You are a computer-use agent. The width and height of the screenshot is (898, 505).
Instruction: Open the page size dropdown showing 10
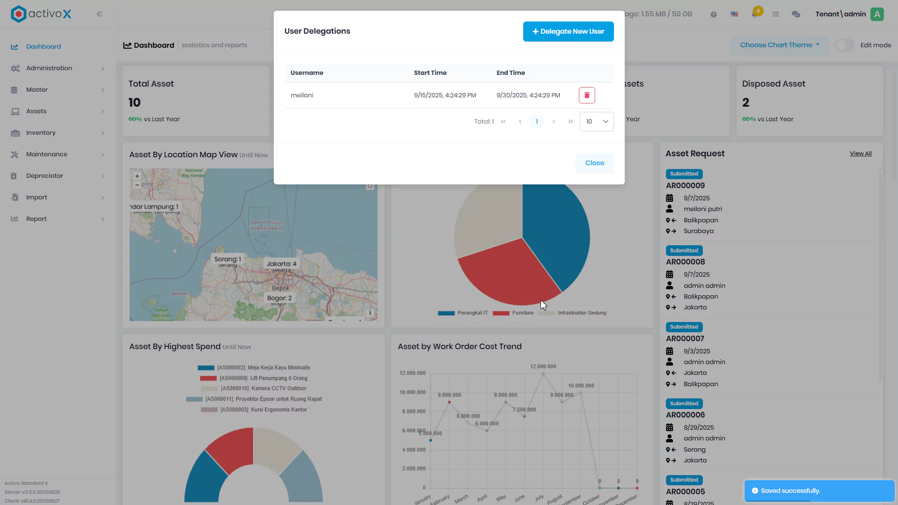(597, 122)
